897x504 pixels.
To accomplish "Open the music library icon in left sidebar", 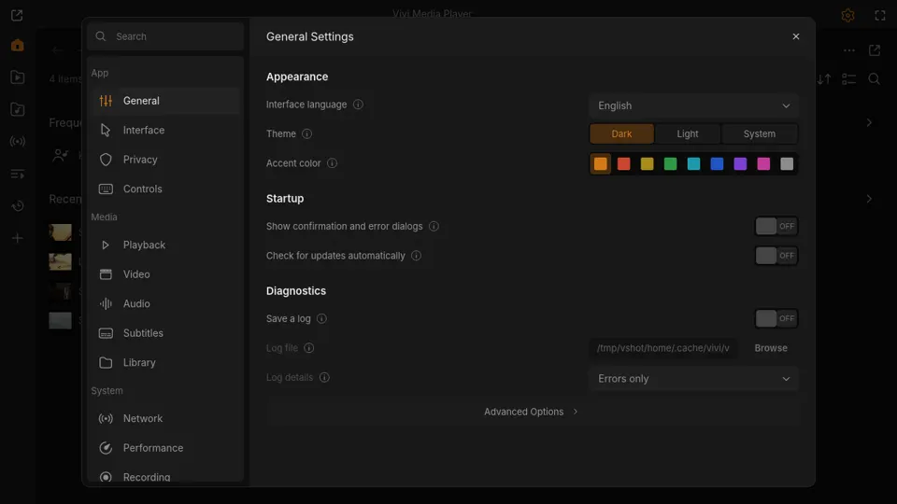I will pyautogui.click(x=17, y=109).
